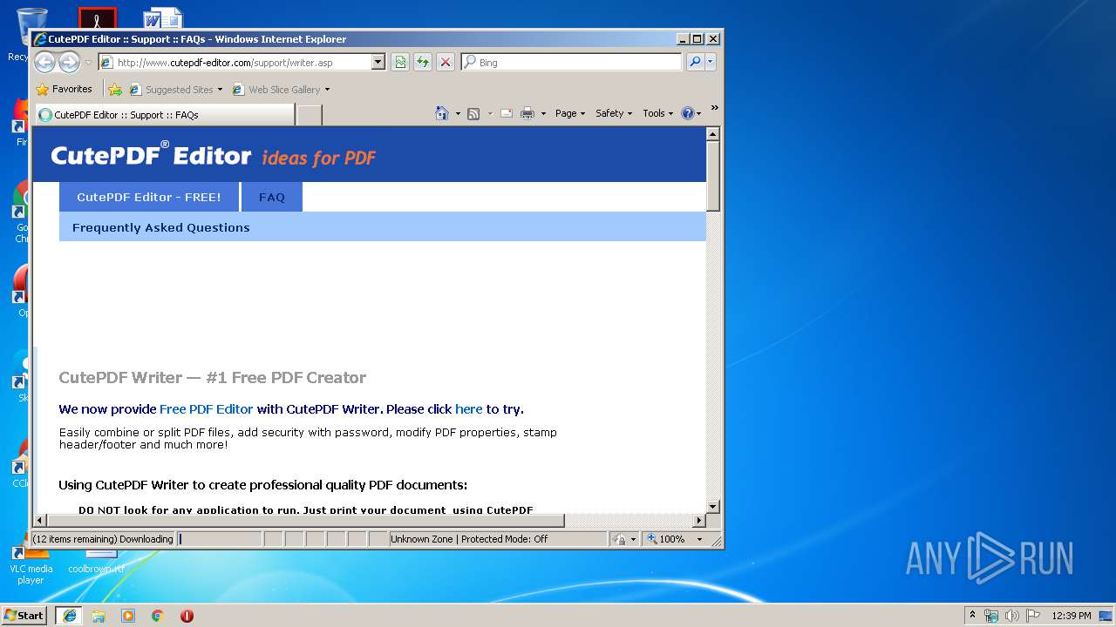Open Windows Explorer from the taskbar
This screenshot has height=627, width=1116.
click(x=99, y=616)
